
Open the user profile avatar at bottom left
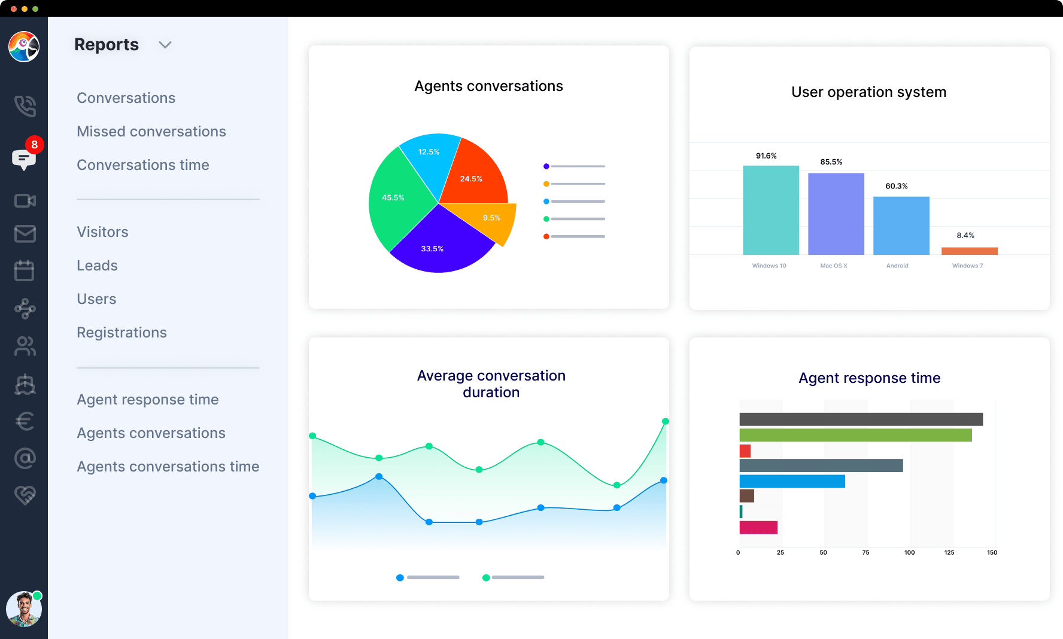[24, 609]
